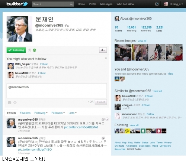Click the camera add-photo icon
186x163 pixels.
[x=9, y=102]
